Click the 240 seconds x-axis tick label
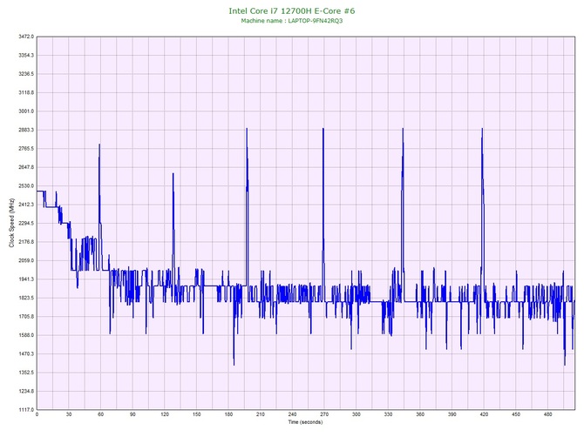The image size is (584, 437). pyautogui.click(x=292, y=414)
